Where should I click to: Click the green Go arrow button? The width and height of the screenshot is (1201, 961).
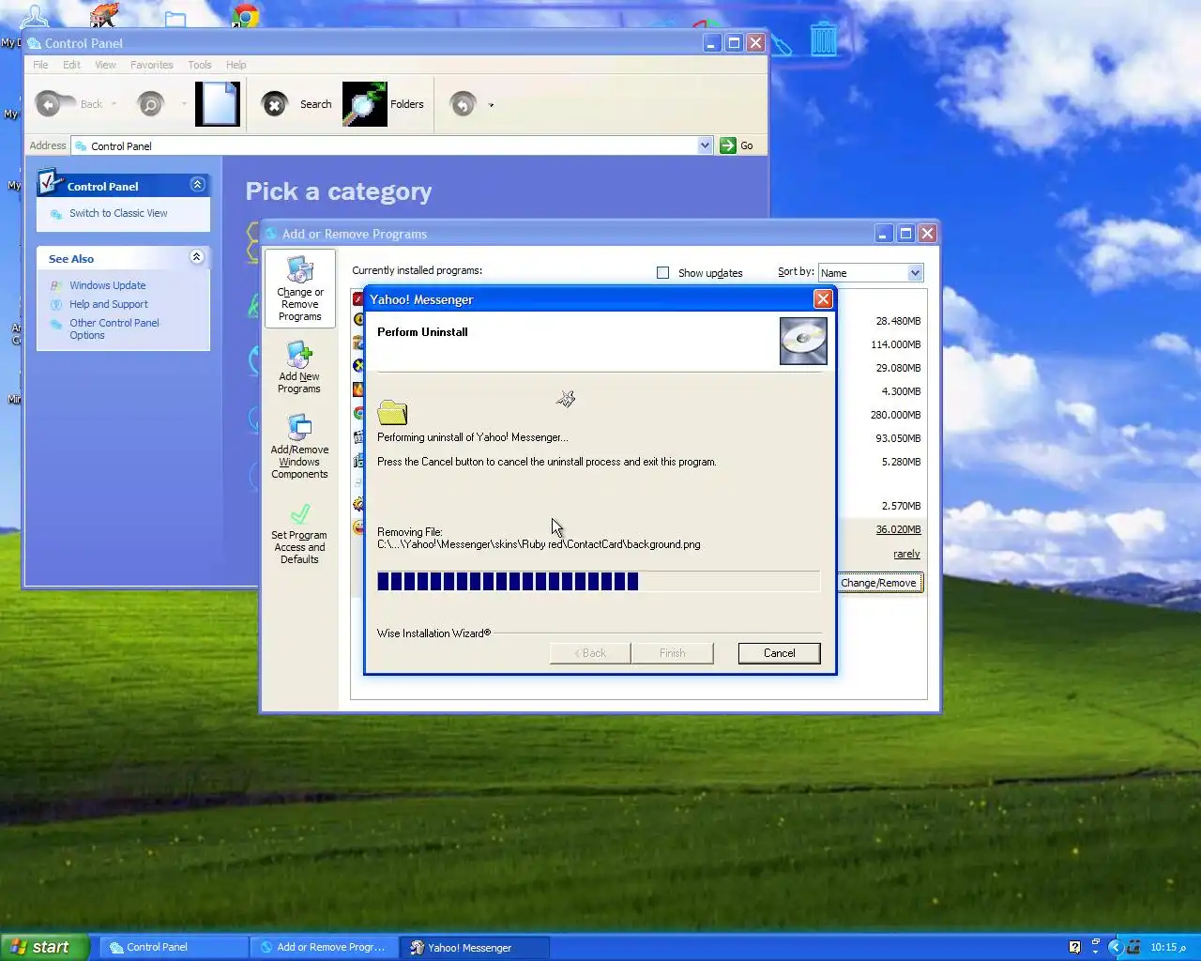(728, 145)
